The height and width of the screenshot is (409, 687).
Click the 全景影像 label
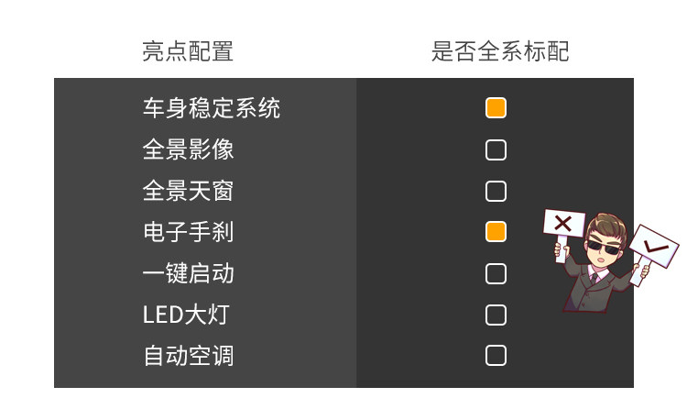(x=188, y=149)
